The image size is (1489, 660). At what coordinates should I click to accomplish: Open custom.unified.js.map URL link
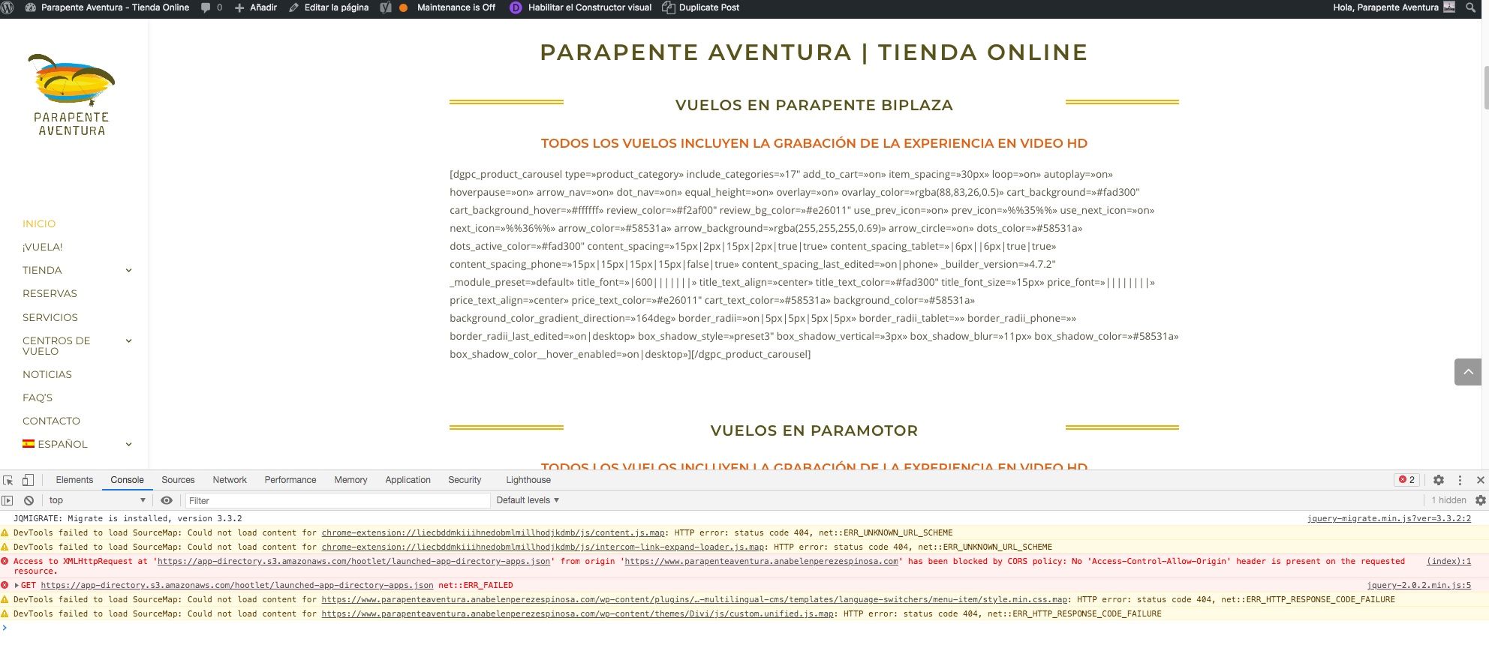pyautogui.click(x=578, y=613)
